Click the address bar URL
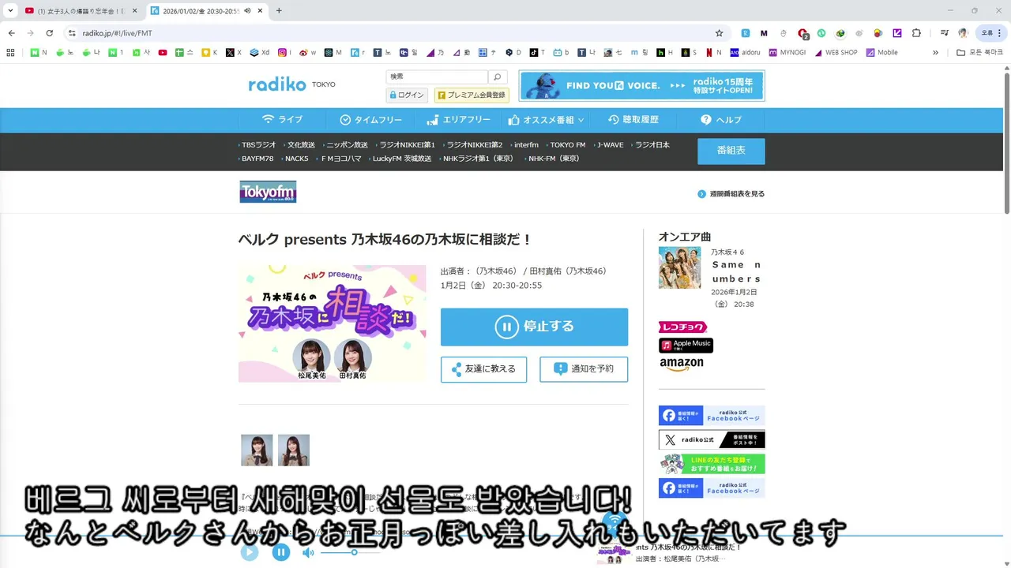The height and width of the screenshot is (568, 1011). pyautogui.click(x=118, y=33)
